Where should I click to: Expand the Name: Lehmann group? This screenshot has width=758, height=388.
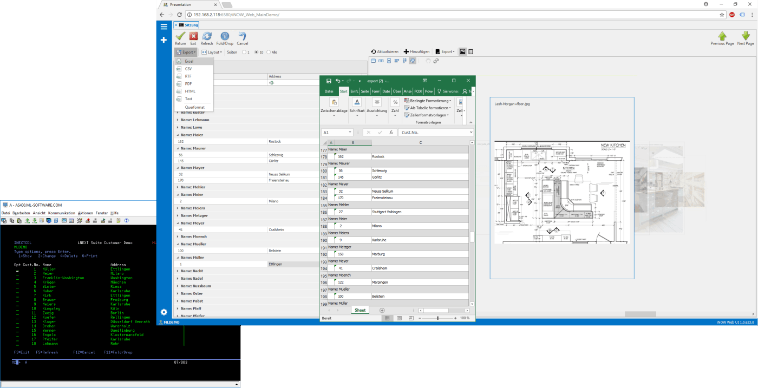pyautogui.click(x=178, y=120)
